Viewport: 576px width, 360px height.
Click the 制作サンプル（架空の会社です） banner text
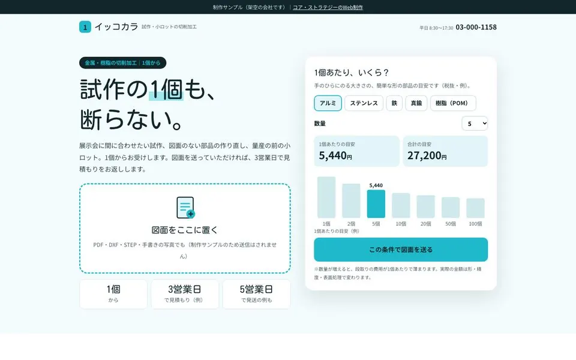pos(250,7)
